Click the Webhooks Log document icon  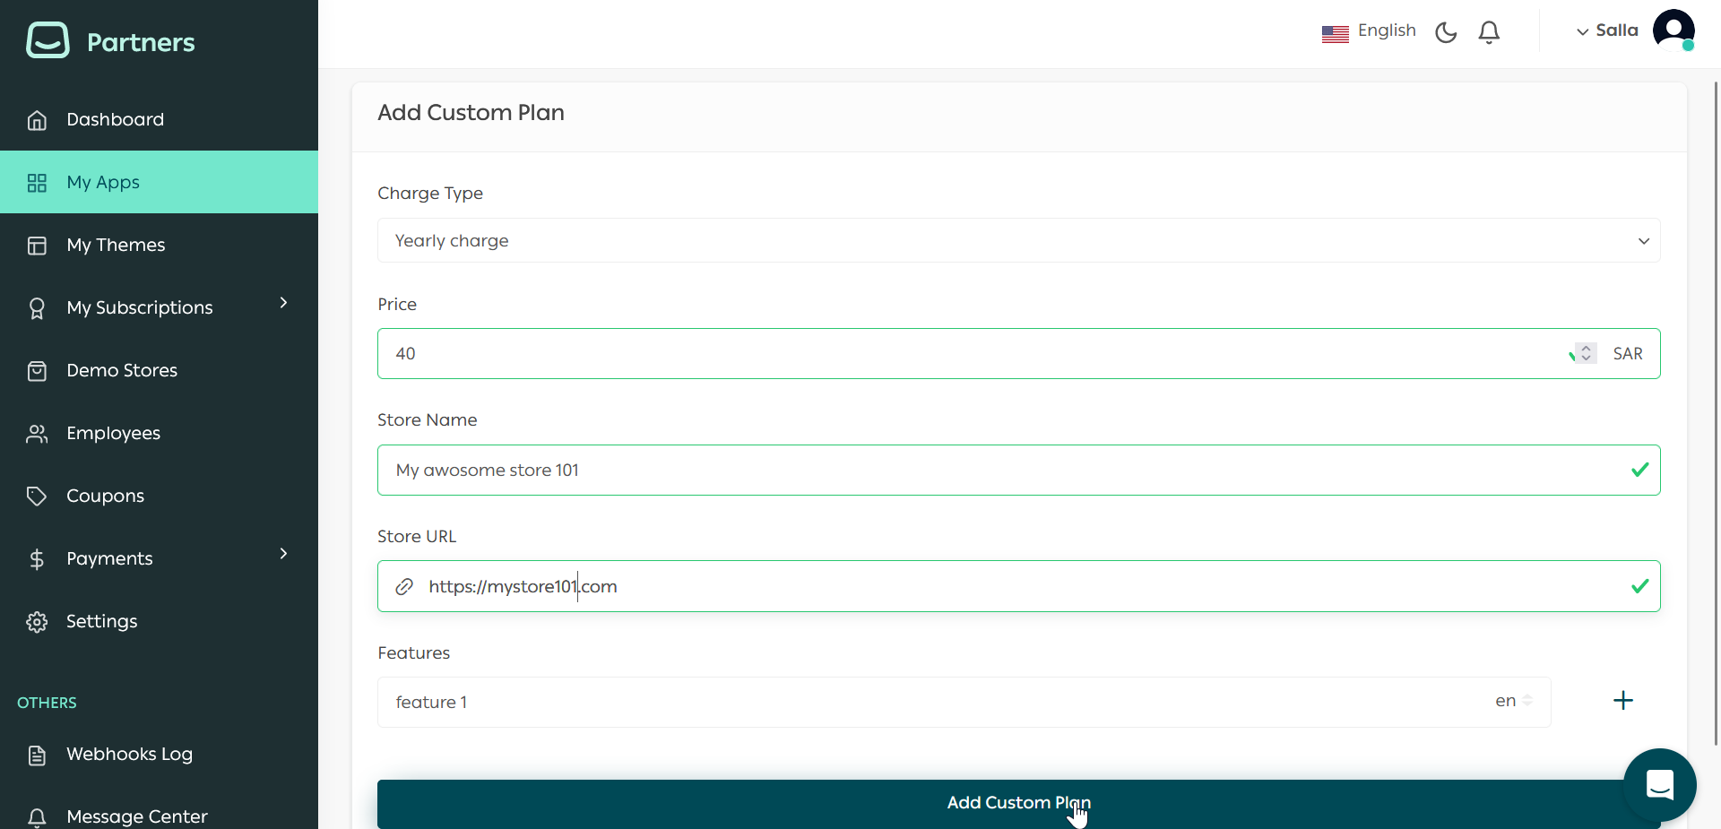[37, 755]
